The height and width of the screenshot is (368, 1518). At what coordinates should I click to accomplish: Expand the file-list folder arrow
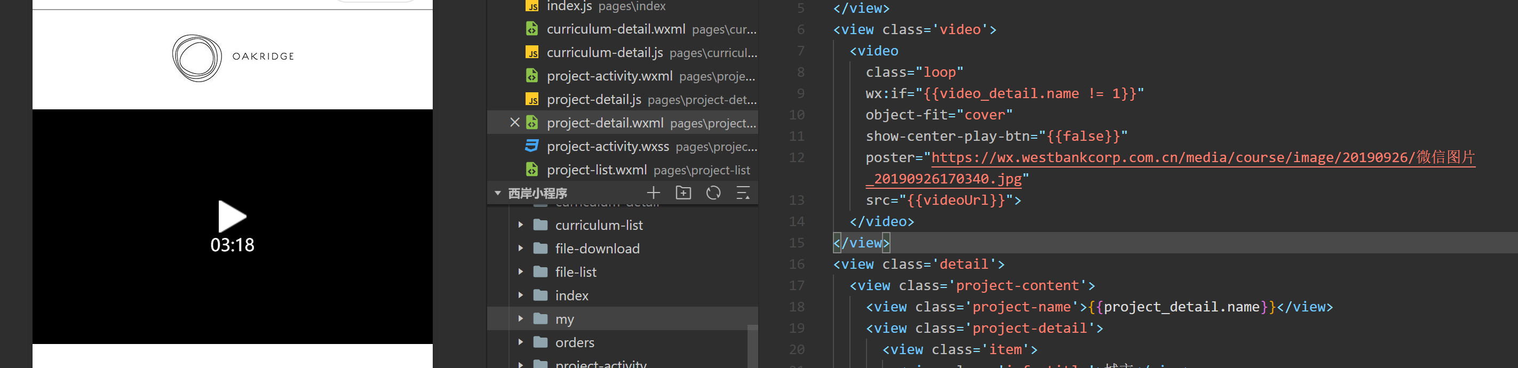[520, 272]
